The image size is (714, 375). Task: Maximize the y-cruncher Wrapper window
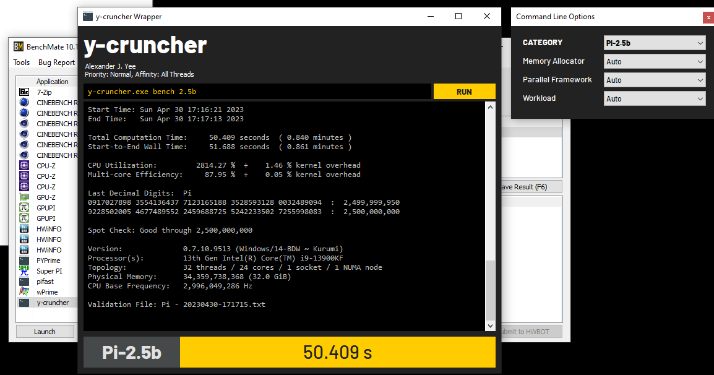pos(458,17)
